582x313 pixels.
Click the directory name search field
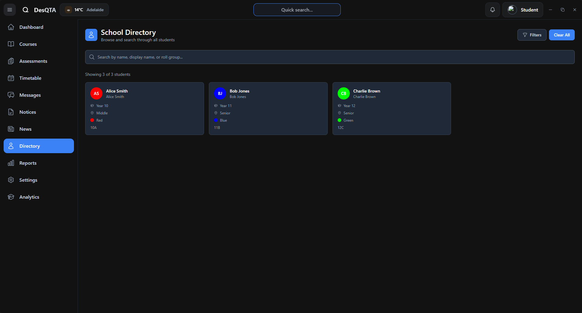[x=330, y=57]
